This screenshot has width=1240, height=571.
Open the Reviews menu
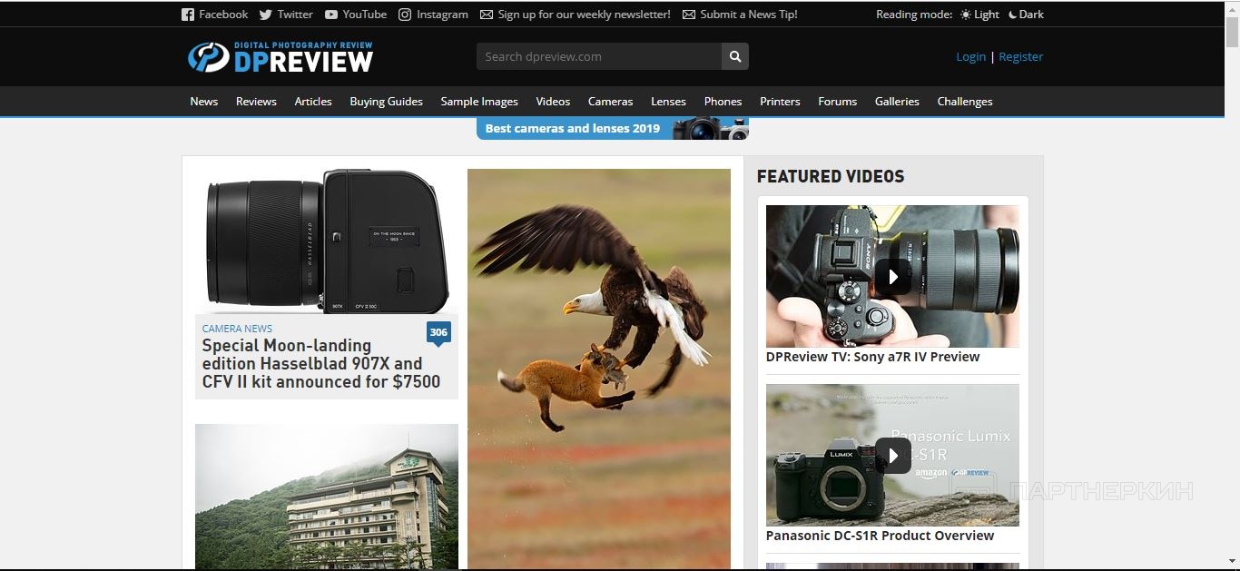coord(256,102)
